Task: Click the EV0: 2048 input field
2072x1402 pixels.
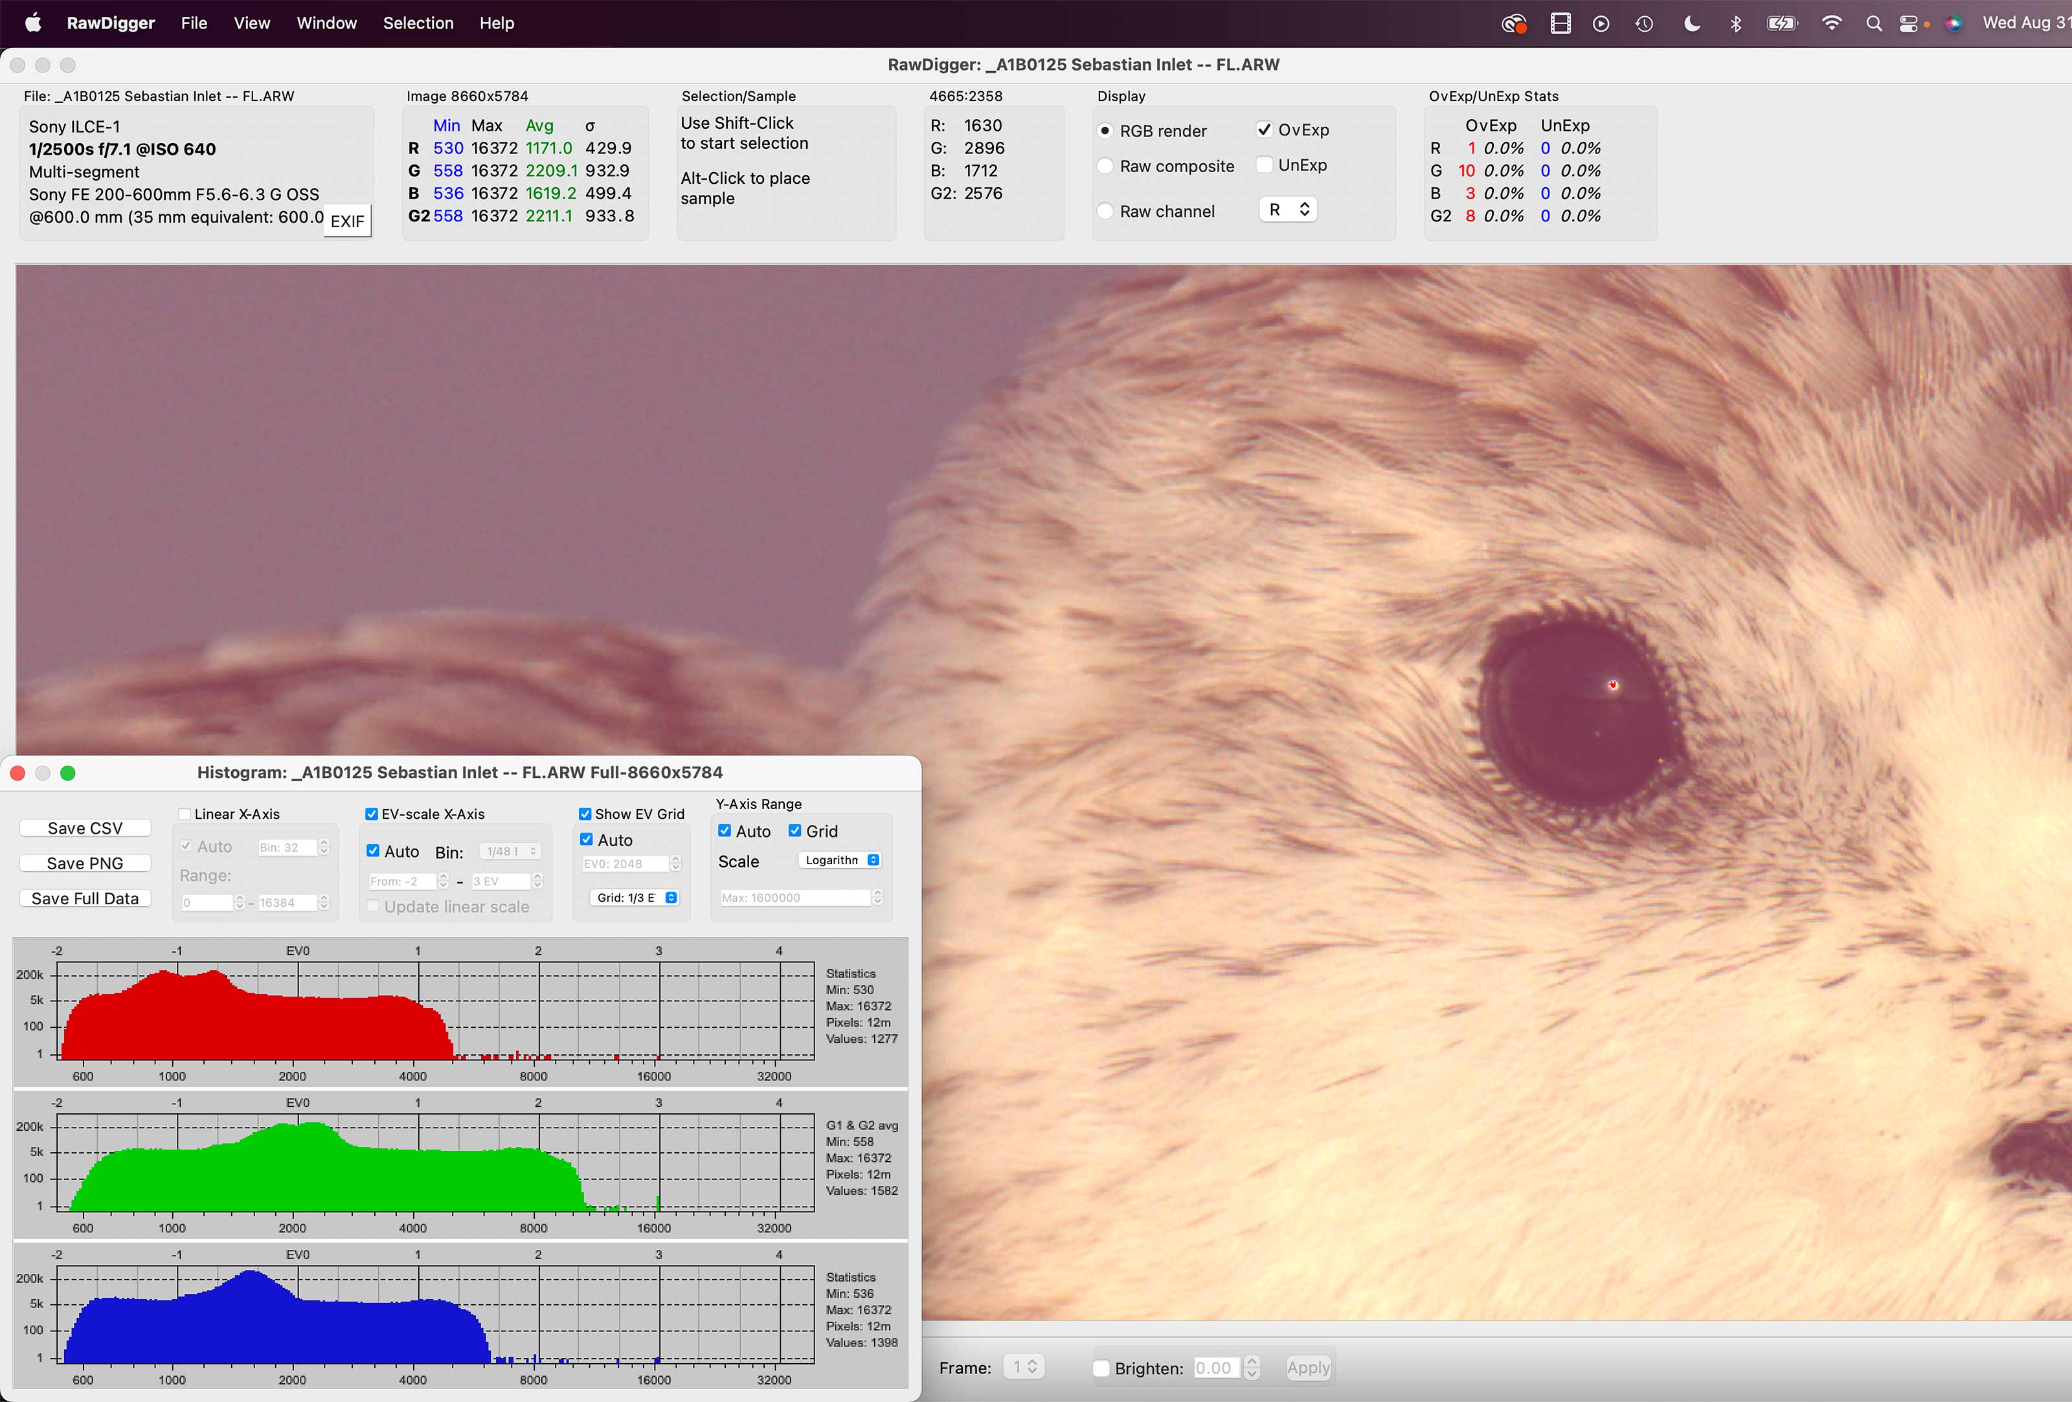Action: coord(624,863)
